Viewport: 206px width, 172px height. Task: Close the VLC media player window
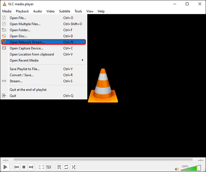pyautogui.click(x=200, y=4)
